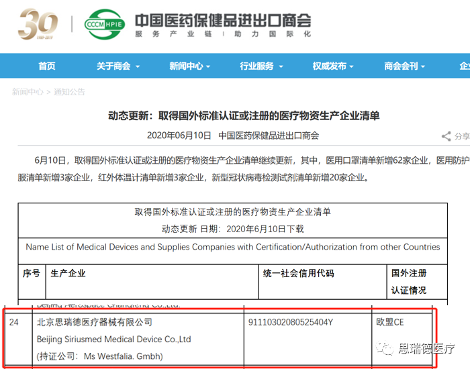470x369 pixels.
Task: Open the 关于商会 menu
Action: pyautogui.click(x=113, y=66)
